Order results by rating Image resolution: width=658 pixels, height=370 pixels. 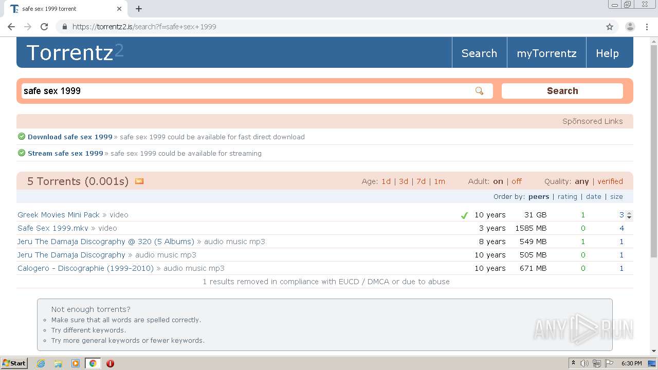click(x=568, y=196)
